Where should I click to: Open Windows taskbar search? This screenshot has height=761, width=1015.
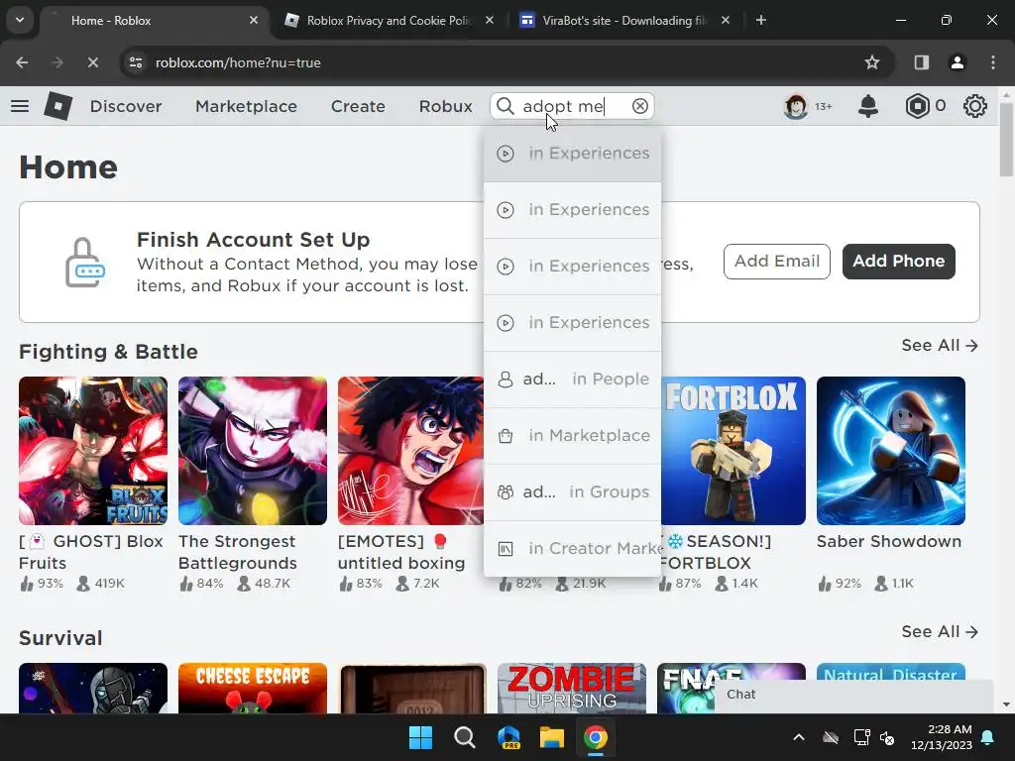[464, 737]
